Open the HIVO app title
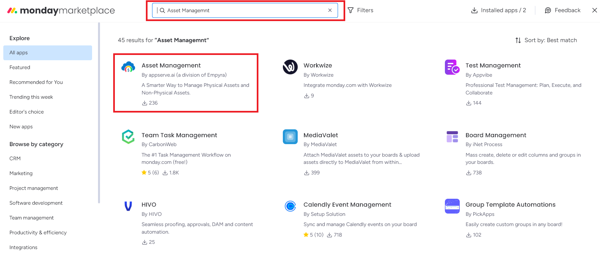 [x=149, y=205]
